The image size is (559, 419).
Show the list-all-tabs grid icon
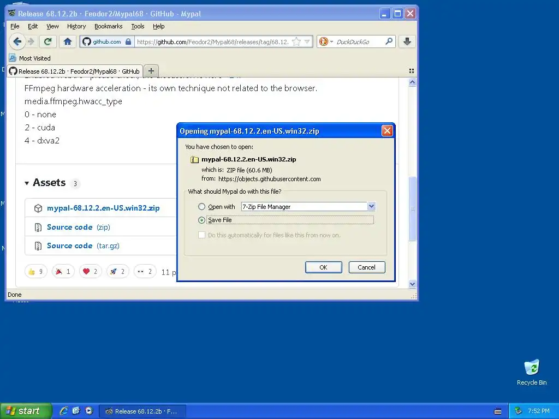(x=412, y=71)
